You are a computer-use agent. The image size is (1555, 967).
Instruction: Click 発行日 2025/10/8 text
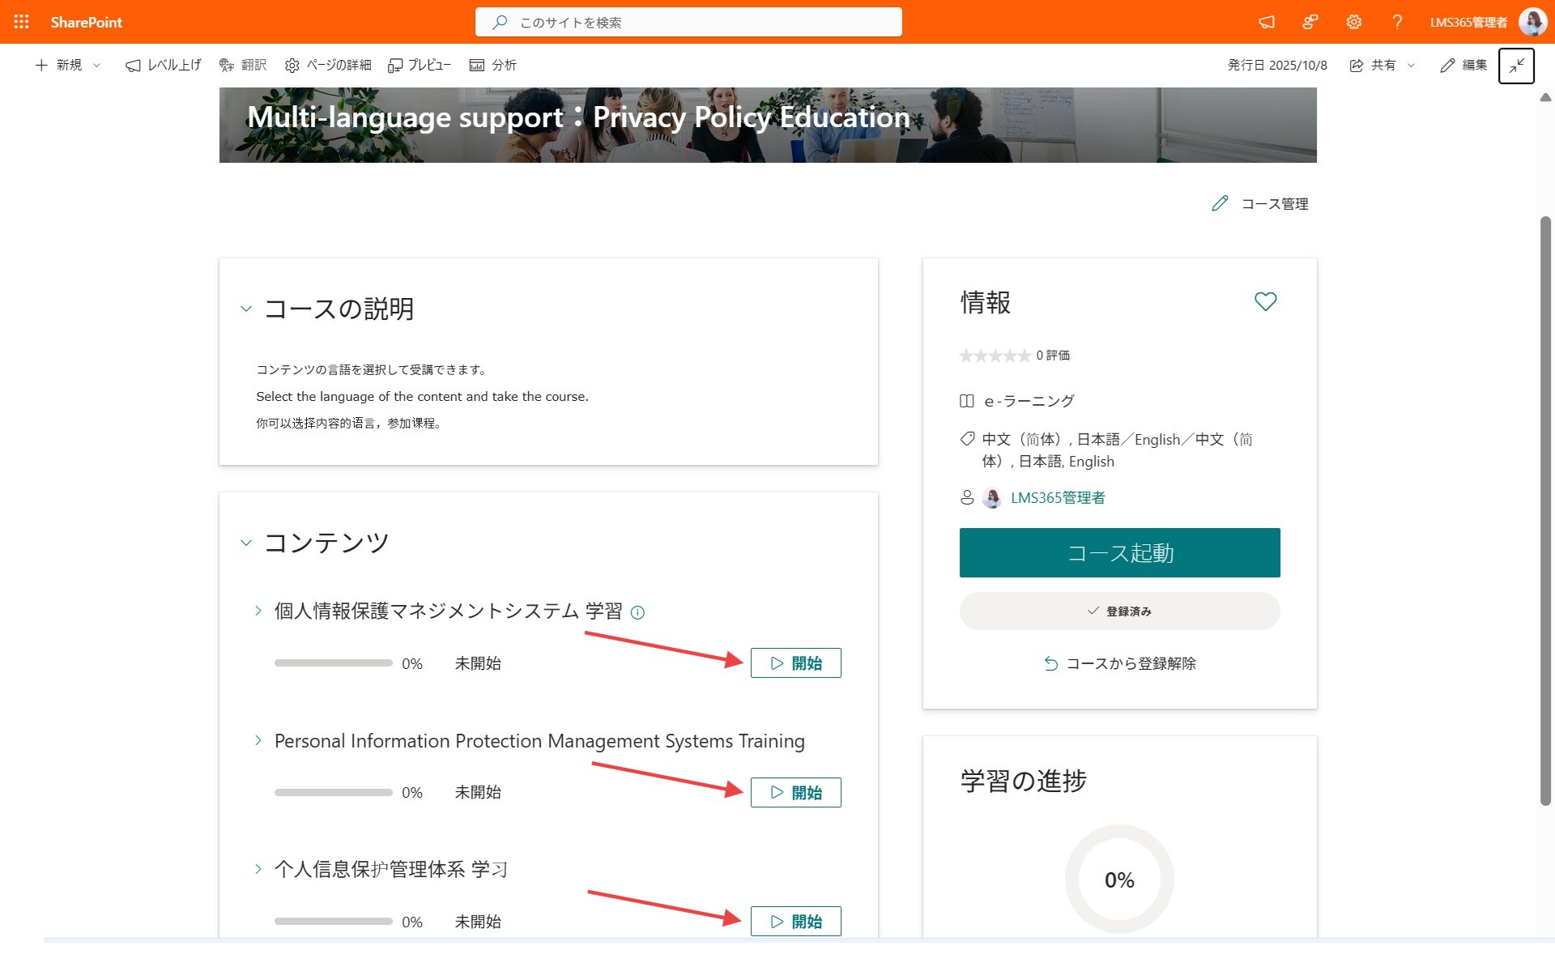pos(1277,65)
